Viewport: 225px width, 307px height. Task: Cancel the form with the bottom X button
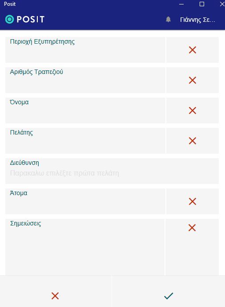(55, 291)
